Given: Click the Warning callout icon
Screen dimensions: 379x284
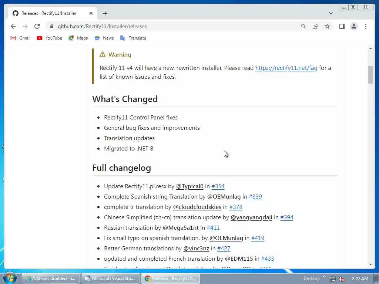Looking at the screenshot, I should click(x=103, y=55).
